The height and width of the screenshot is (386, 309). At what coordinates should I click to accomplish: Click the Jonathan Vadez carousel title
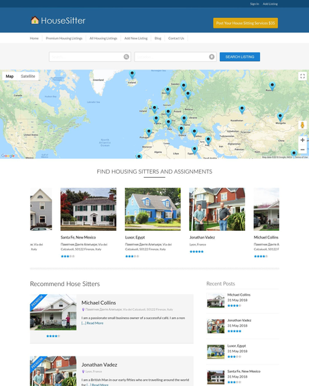(202, 237)
